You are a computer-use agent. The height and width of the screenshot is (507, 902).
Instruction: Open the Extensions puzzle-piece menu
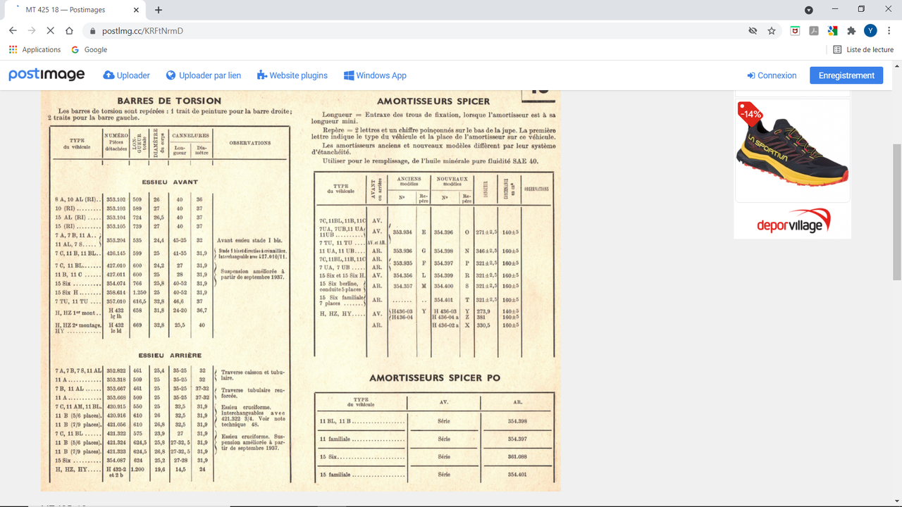(851, 31)
